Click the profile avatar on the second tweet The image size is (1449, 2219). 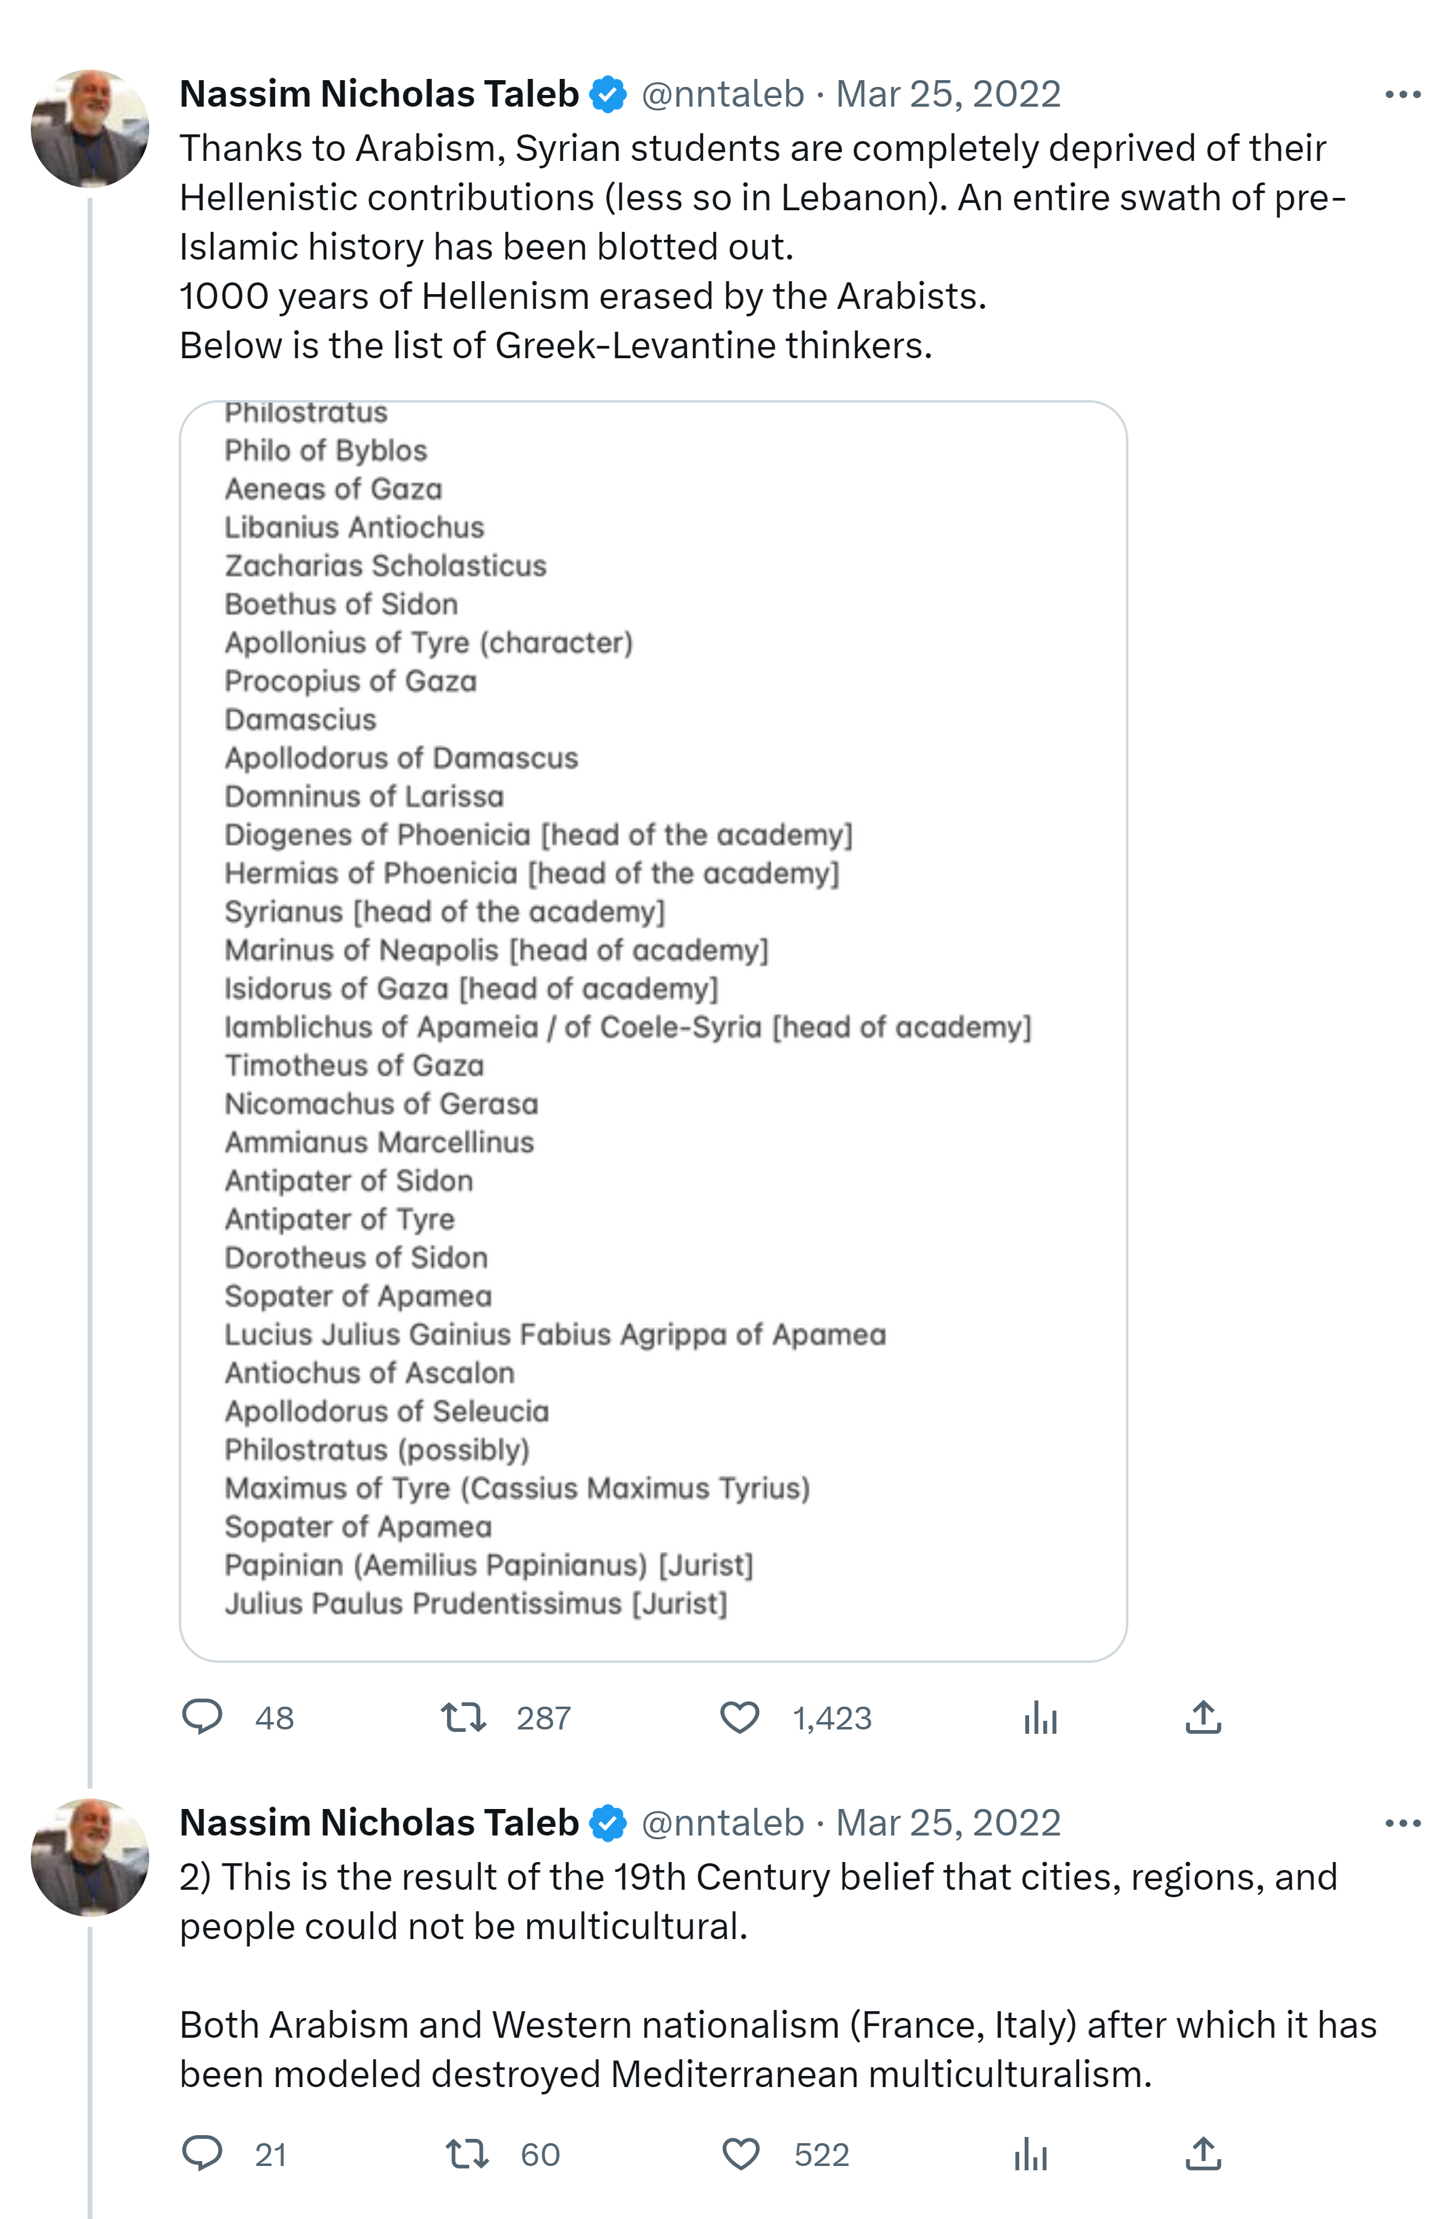(89, 1856)
